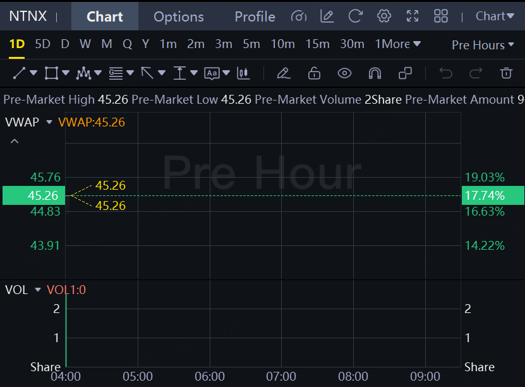This screenshot has width=525, height=387.
Task: Select the pencil drawing tool
Action: click(284, 73)
